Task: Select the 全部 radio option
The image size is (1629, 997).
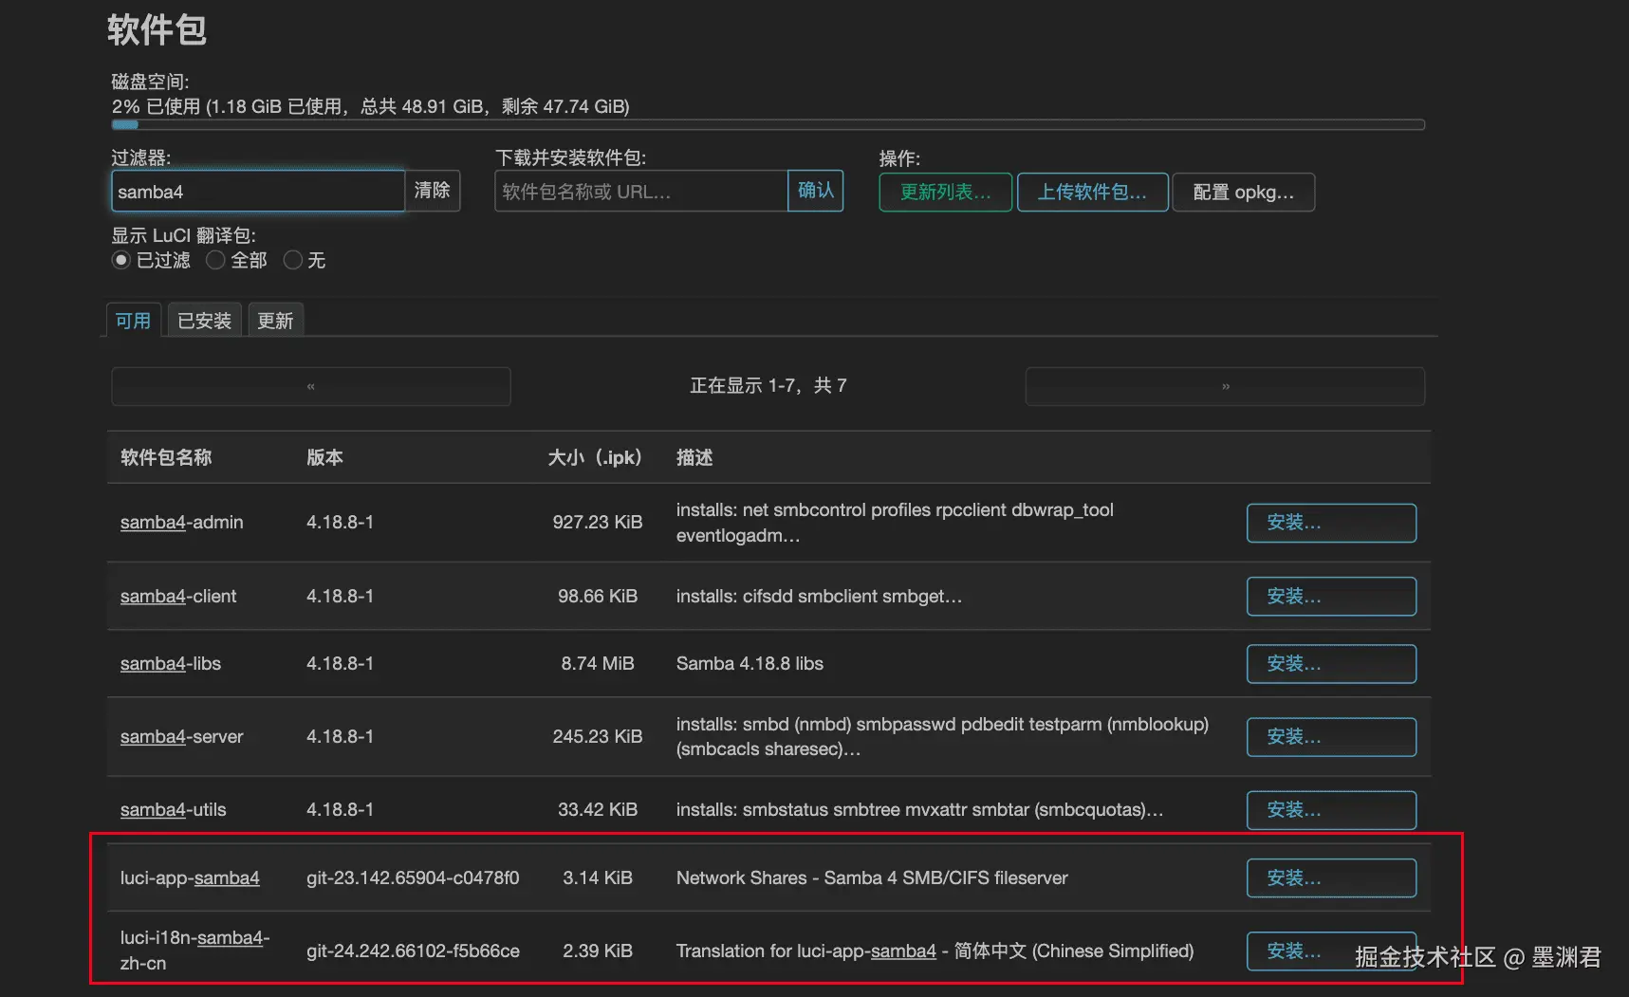Action: [215, 260]
